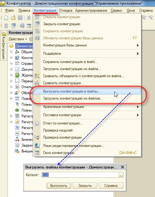This screenshot has width=155, height=197.
Task: Click the configuration editing language globe icon
Action: (x=37, y=145)
